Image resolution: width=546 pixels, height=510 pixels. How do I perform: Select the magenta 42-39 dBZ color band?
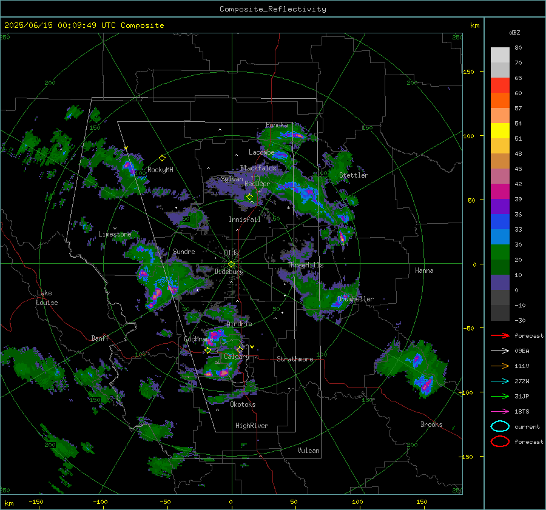(500, 192)
